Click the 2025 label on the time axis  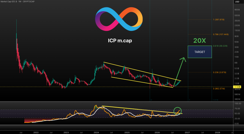[127, 133]
